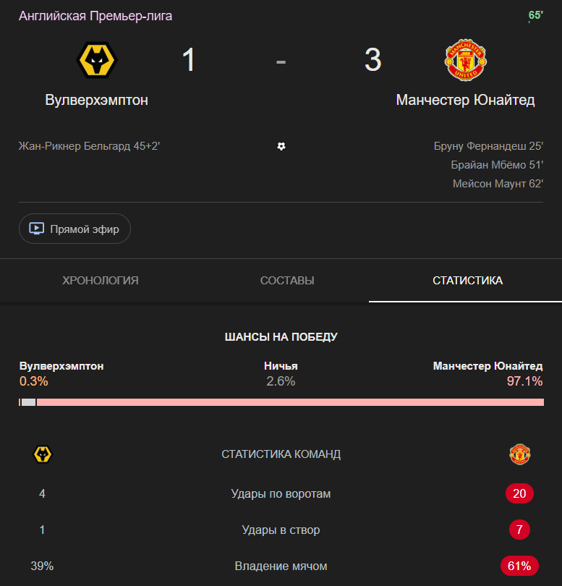Open the Прямой эфир live broadcast
This screenshot has height=586, width=562.
(x=74, y=229)
